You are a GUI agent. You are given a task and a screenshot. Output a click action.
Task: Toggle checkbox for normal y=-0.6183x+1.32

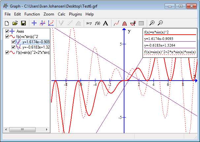pyautogui.click(x=13, y=47)
